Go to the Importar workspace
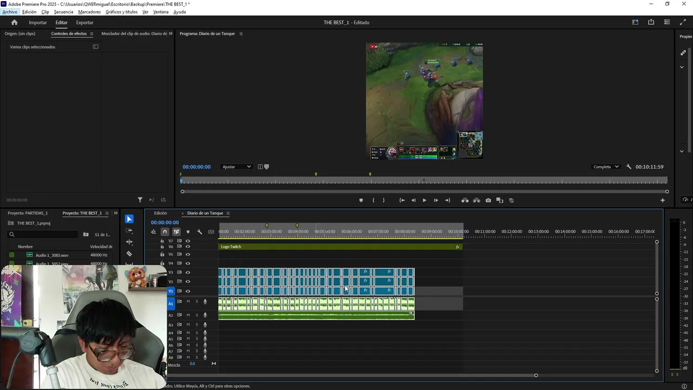Viewport: 693px width, 390px height. pyautogui.click(x=38, y=23)
